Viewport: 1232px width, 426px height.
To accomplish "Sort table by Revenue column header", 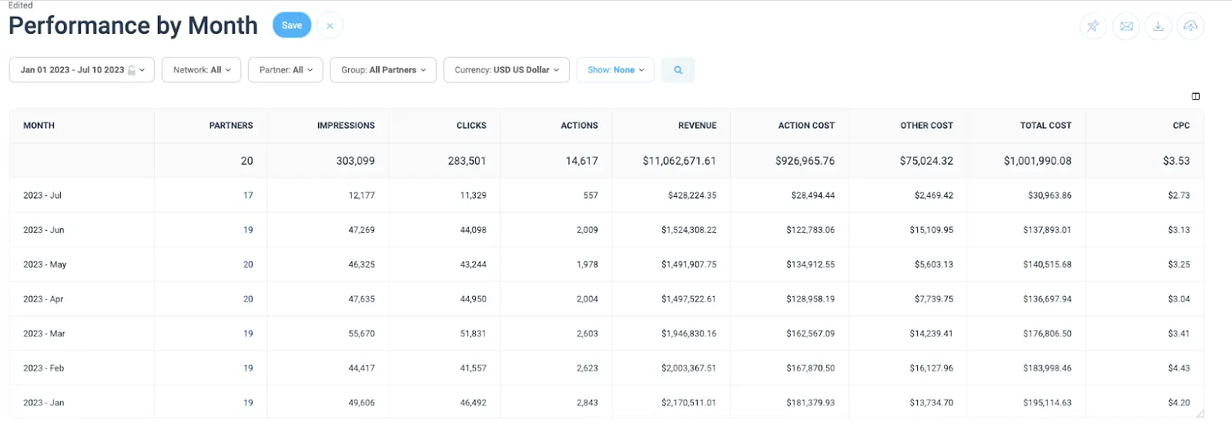I will (697, 125).
